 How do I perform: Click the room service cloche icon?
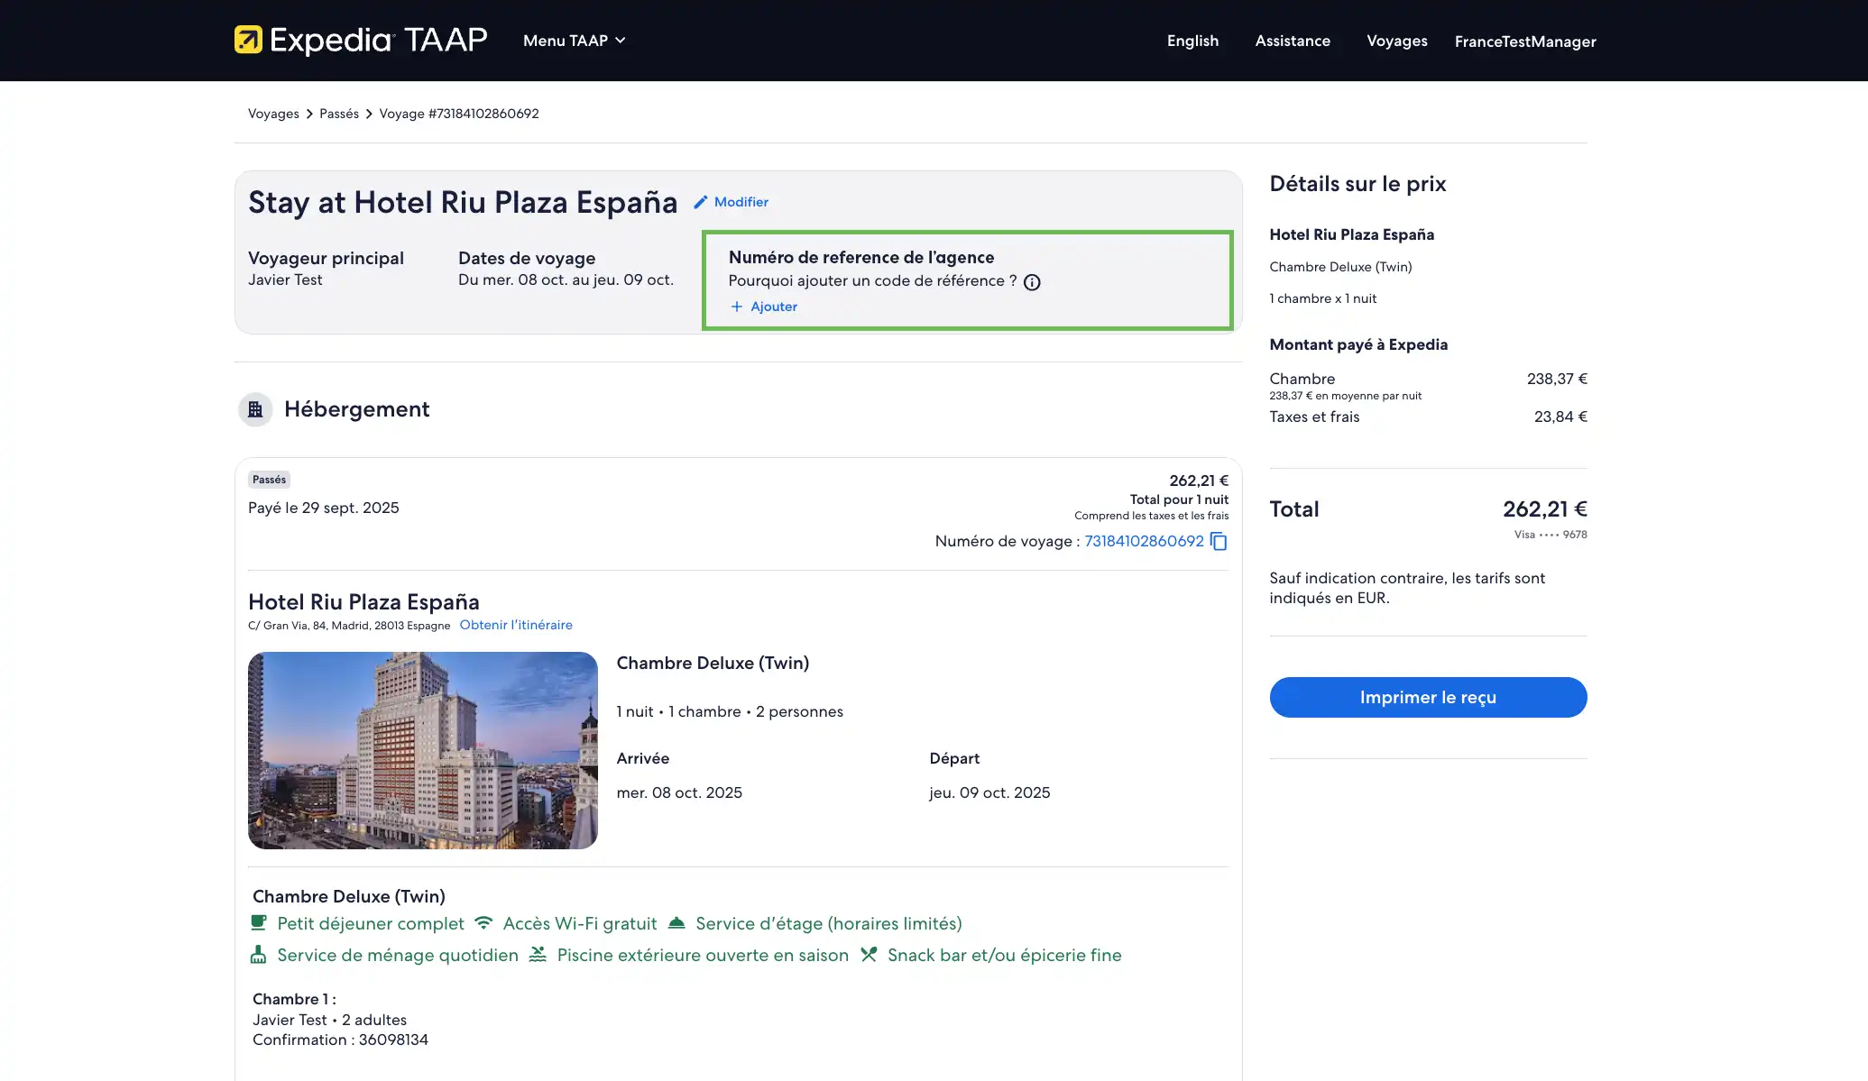click(676, 923)
